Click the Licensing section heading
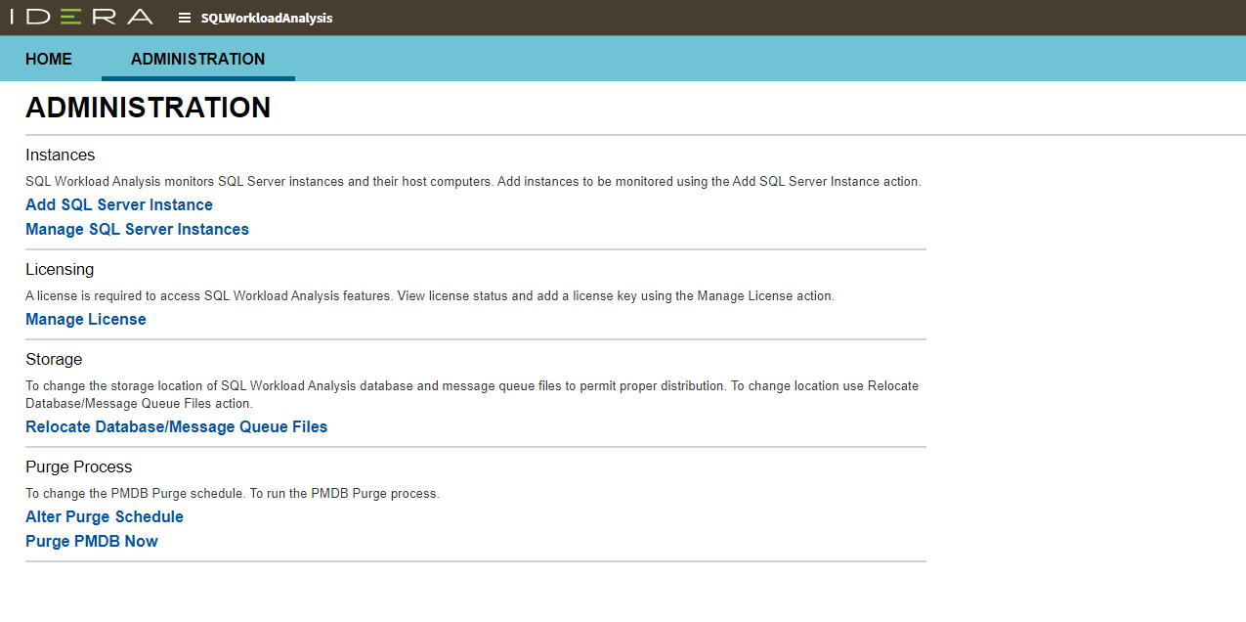Image resolution: width=1246 pixels, height=622 pixels. [x=60, y=269]
